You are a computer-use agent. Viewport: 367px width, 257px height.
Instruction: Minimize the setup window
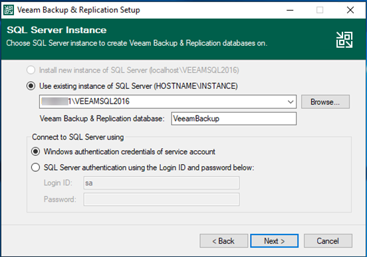pyautogui.click(x=290, y=10)
